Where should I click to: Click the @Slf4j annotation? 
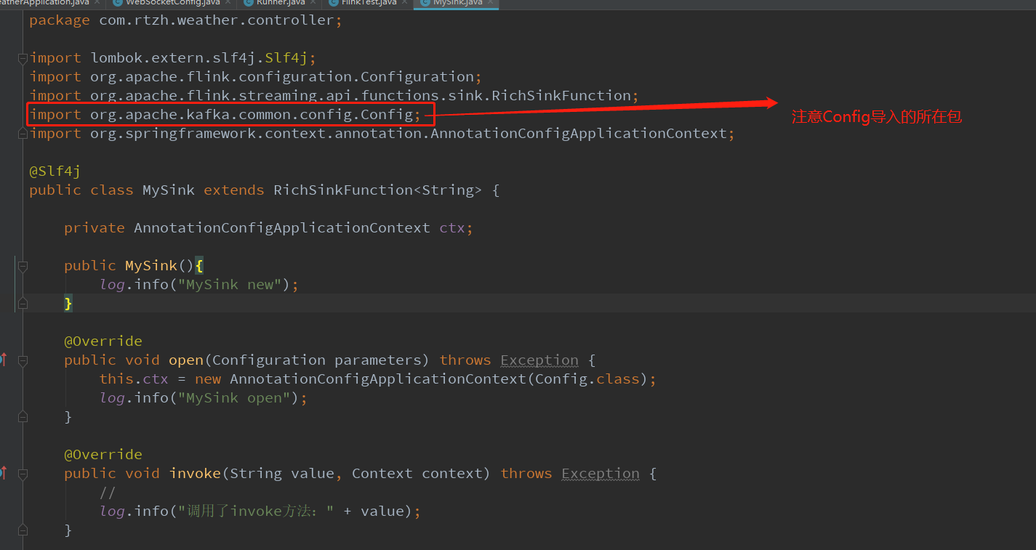pos(55,171)
